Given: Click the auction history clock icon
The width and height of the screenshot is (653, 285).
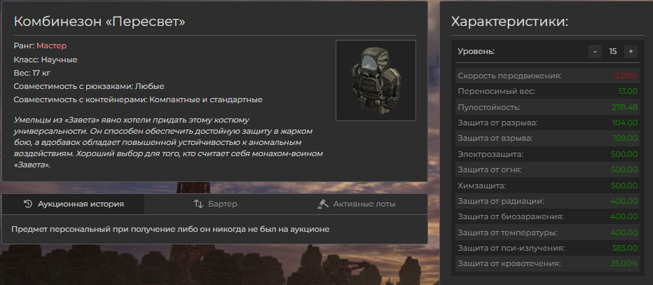Looking at the screenshot, I should tap(28, 204).
